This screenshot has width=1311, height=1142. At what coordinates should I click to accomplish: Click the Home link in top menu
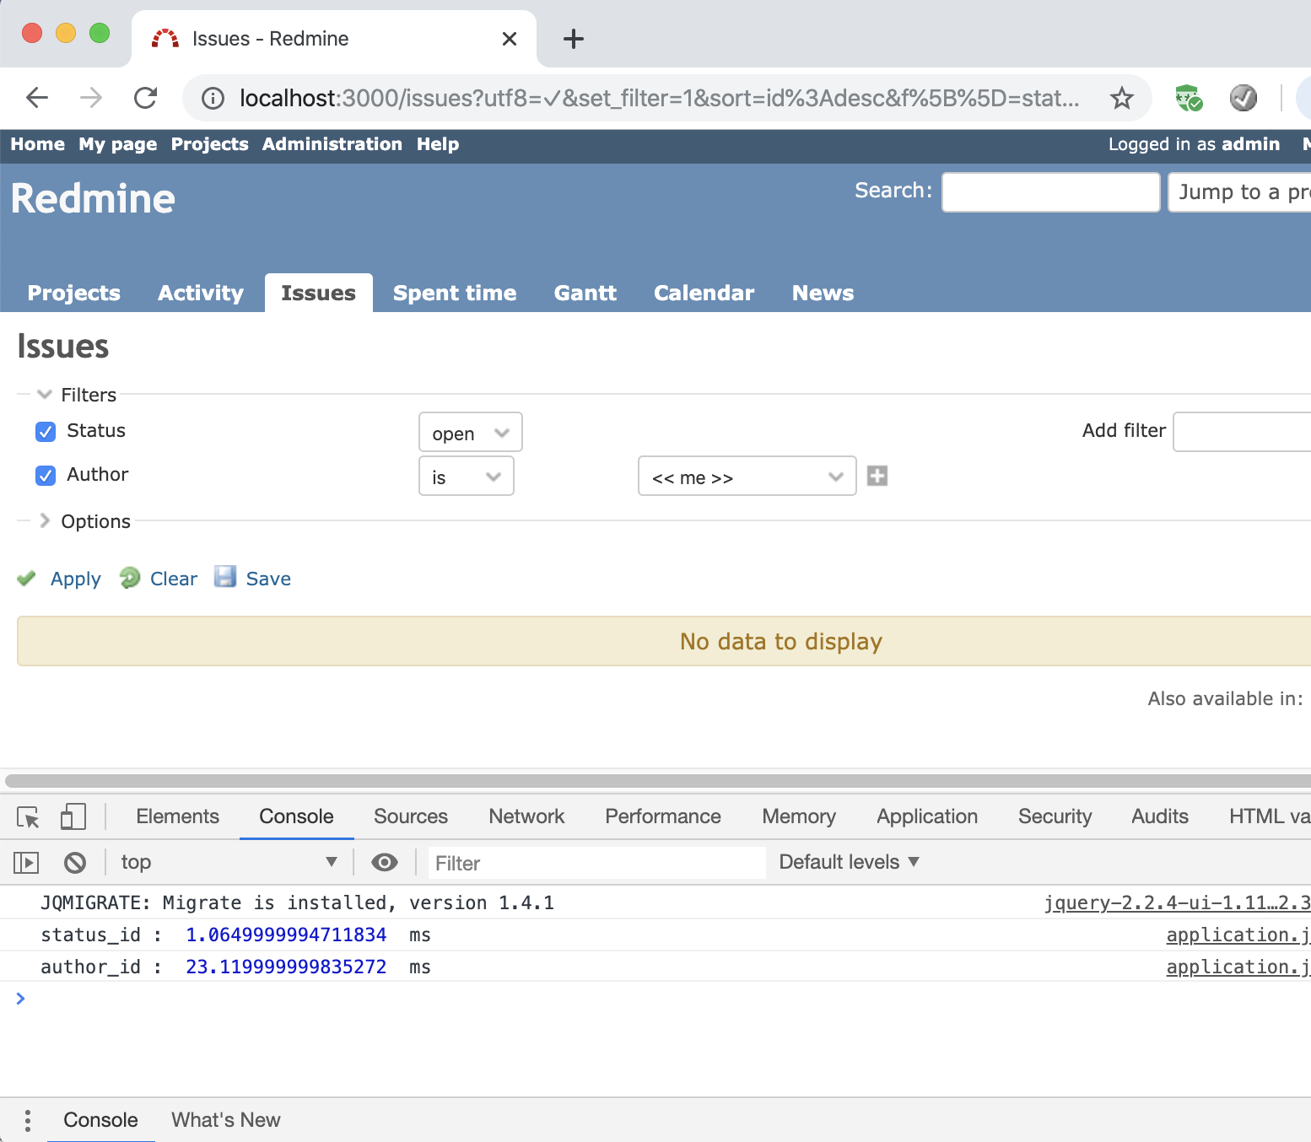[38, 144]
